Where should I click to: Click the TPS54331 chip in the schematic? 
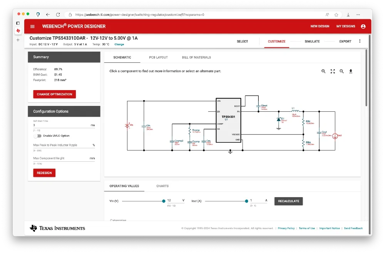(228, 120)
